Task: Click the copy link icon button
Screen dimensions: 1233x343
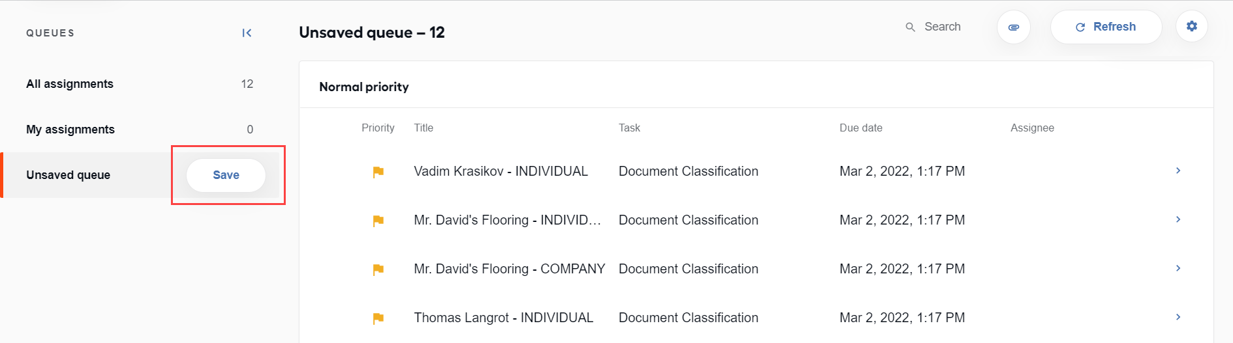Action: pyautogui.click(x=1013, y=27)
